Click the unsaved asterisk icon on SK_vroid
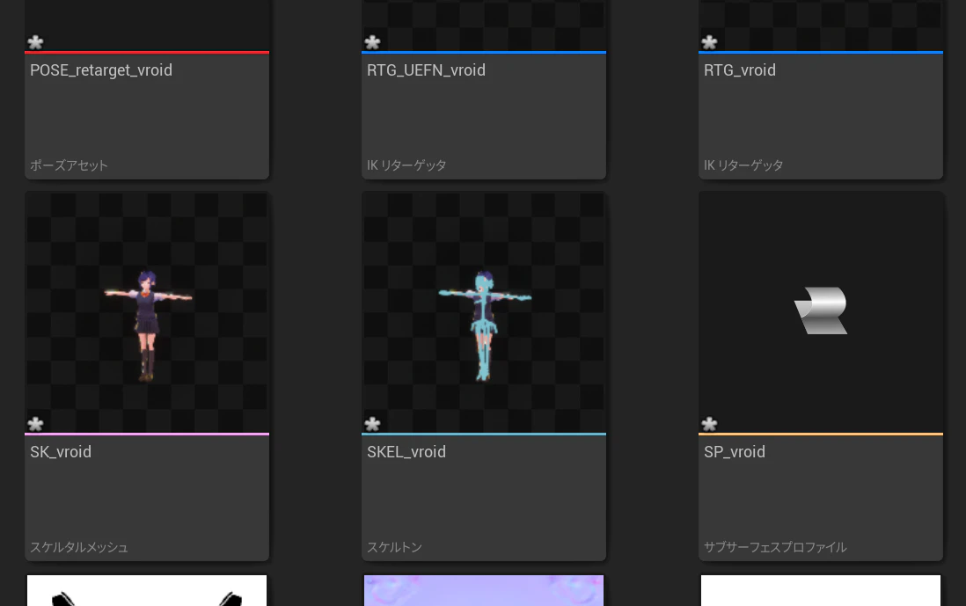 [x=36, y=424]
